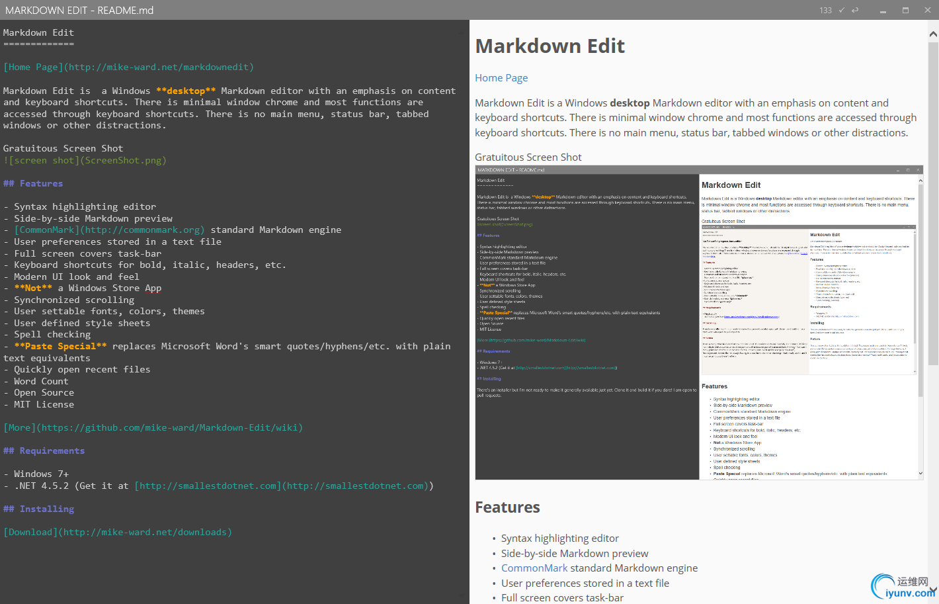Click the [Download] link line in editor
The height and width of the screenshot is (604, 939).
[118, 532]
